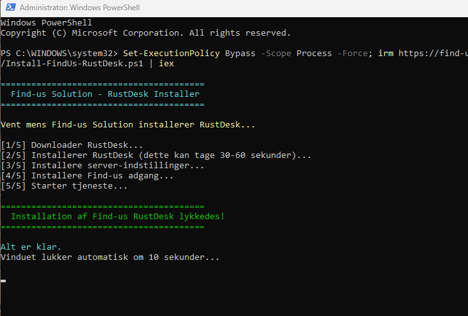The height and width of the screenshot is (316, 468).
Task: Click 'Vinduet lukker automatisk om 10 sekunder...'
Action: 110,257
